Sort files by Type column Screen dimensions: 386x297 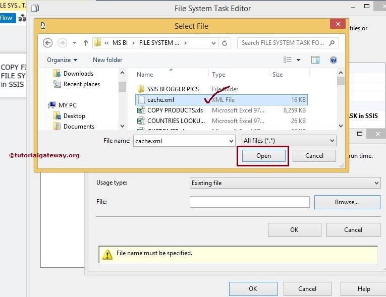(218, 74)
